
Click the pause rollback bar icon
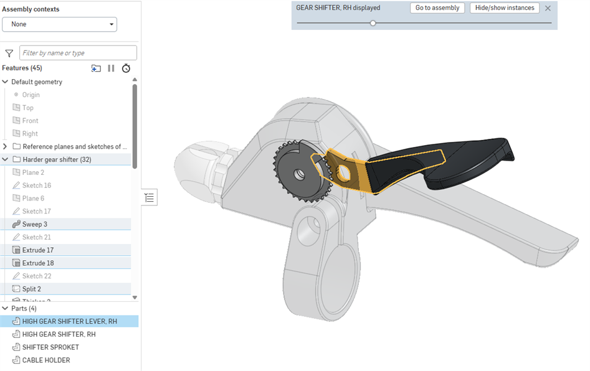[111, 68]
